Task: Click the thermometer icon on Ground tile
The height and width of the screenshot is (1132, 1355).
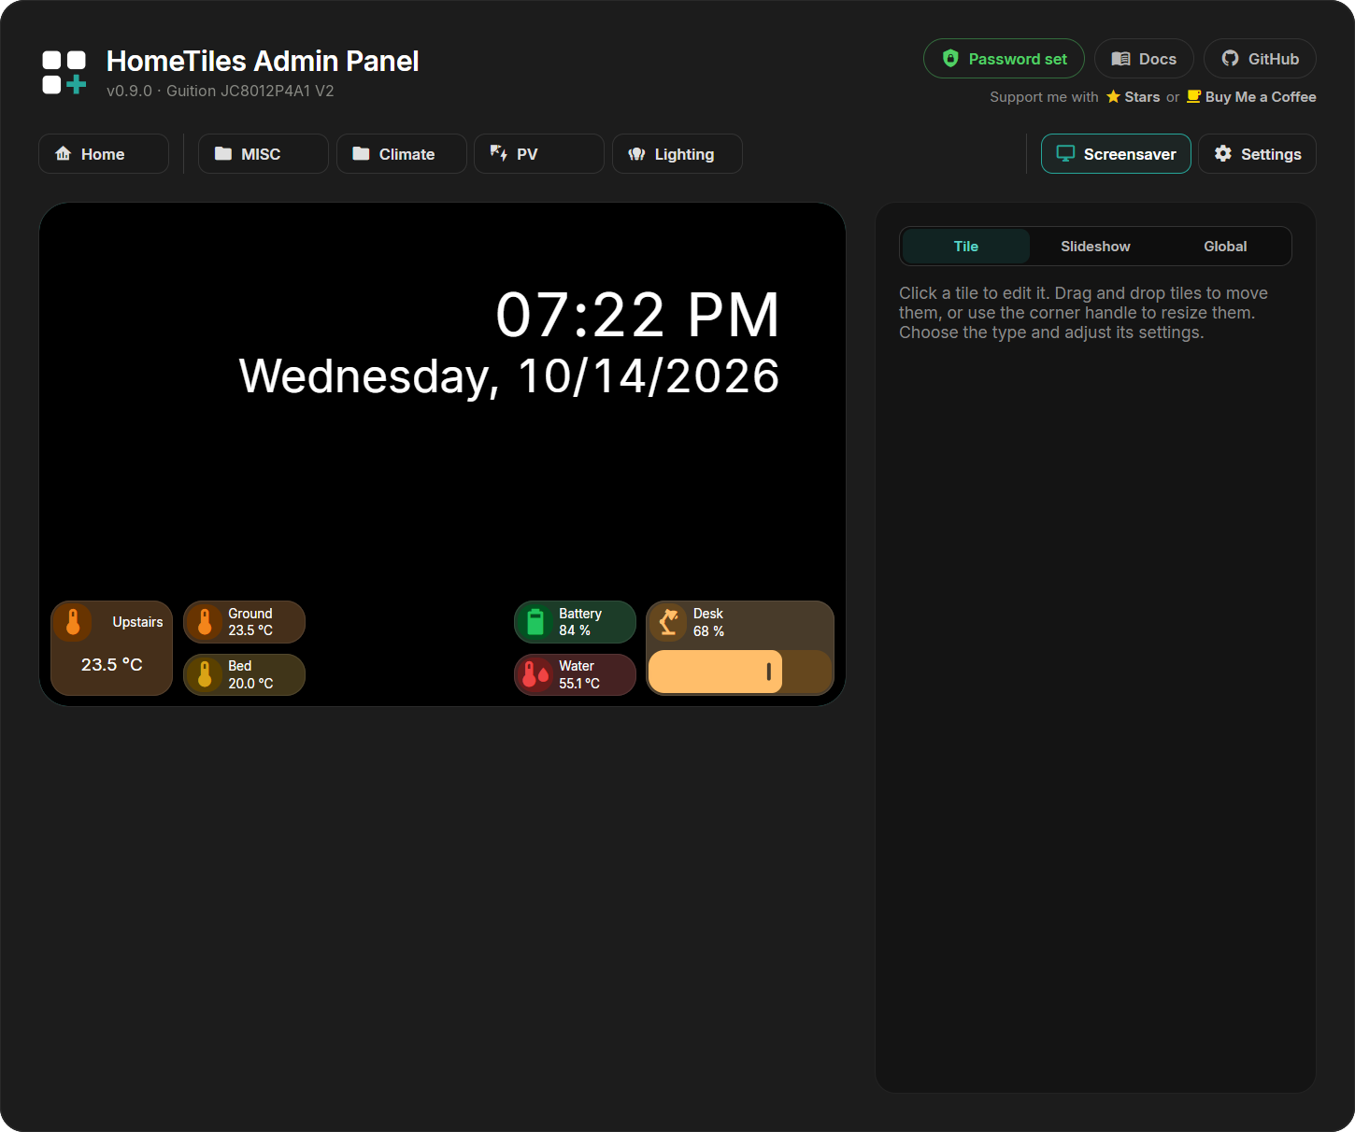Action: (x=205, y=622)
